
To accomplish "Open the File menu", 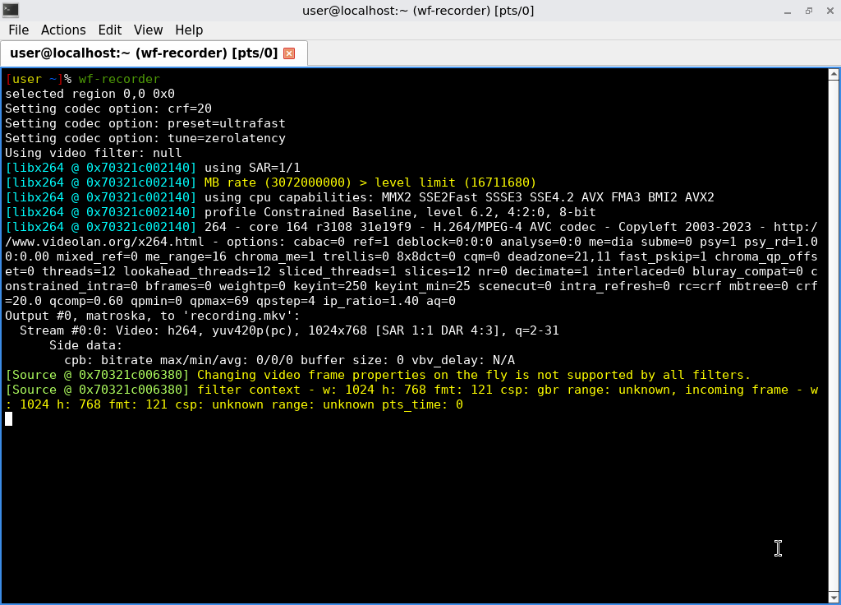I will coord(18,30).
